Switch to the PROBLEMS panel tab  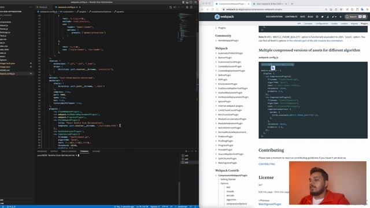pyautogui.click(x=42, y=151)
